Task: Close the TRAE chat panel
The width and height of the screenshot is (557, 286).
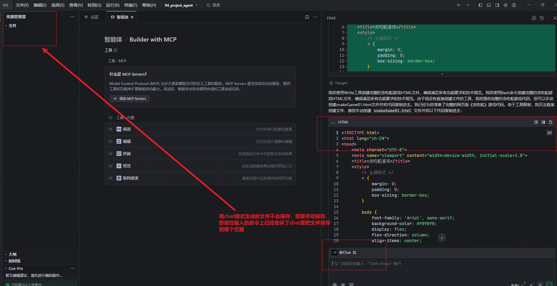Action: [x=555, y=18]
